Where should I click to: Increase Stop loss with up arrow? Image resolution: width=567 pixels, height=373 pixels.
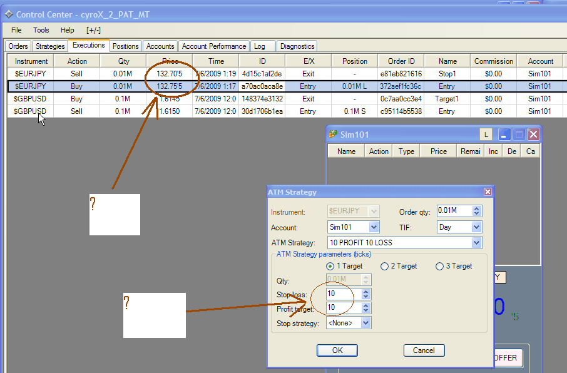(366, 292)
